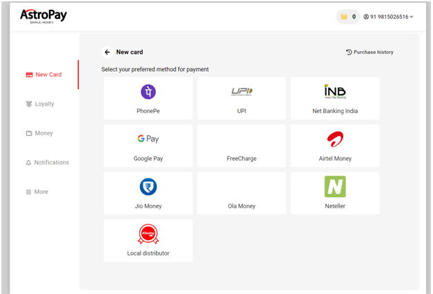Image resolution: width=433 pixels, height=294 pixels.
Task: Click the Net Banking India label
Action: click(335, 111)
